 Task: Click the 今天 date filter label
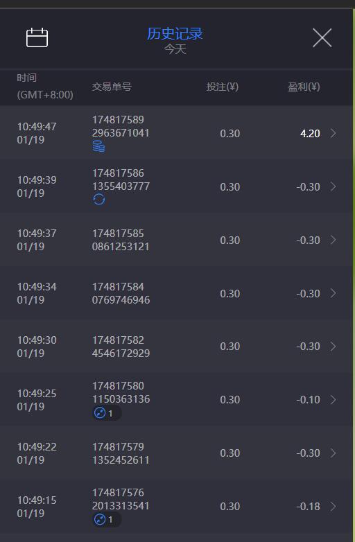pyautogui.click(x=175, y=49)
